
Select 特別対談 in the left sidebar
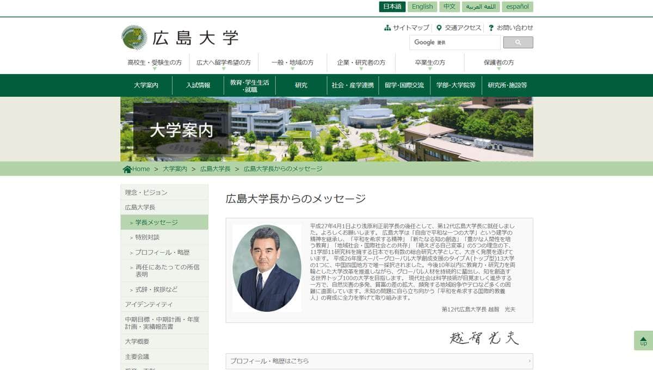(147, 237)
